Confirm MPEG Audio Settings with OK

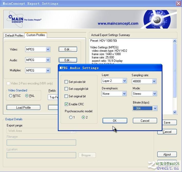click(115, 121)
